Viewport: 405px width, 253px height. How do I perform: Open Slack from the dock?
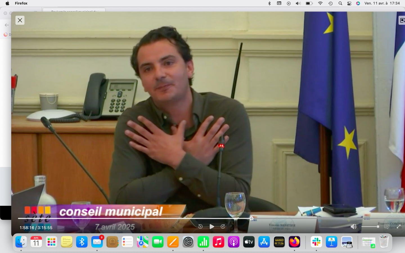316,242
